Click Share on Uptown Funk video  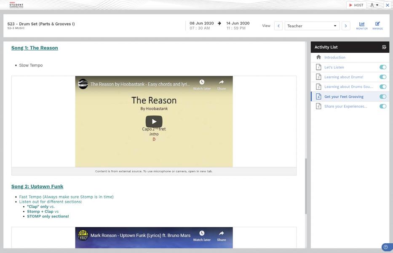[221, 236]
